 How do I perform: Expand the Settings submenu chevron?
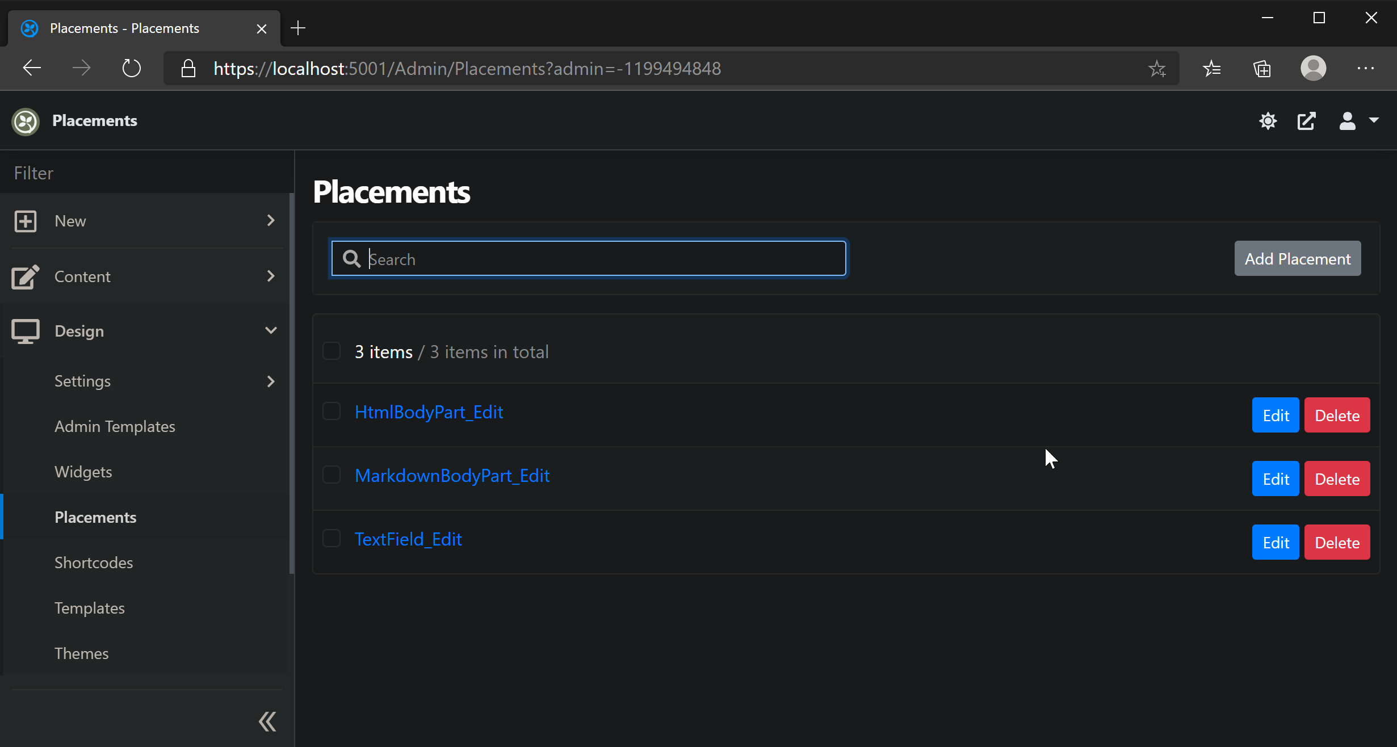[271, 381]
